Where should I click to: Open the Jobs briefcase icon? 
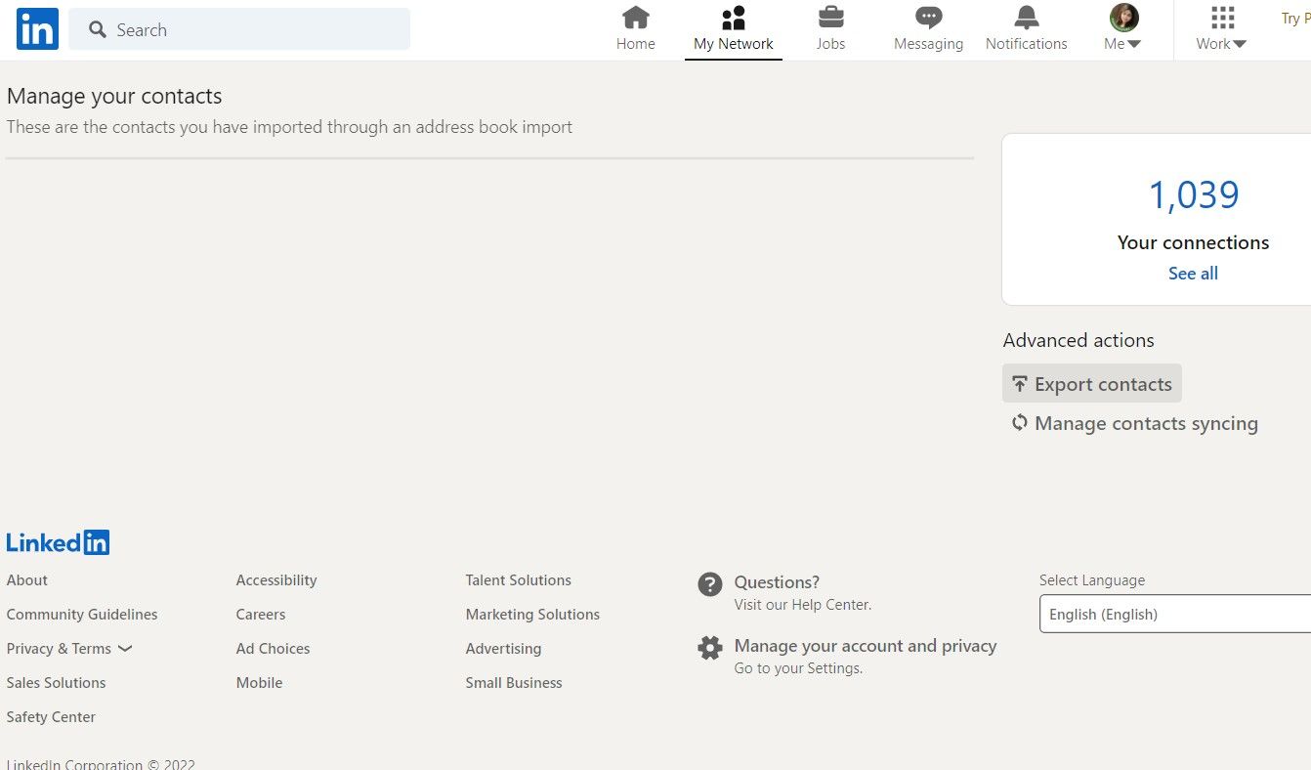[830, 18]
